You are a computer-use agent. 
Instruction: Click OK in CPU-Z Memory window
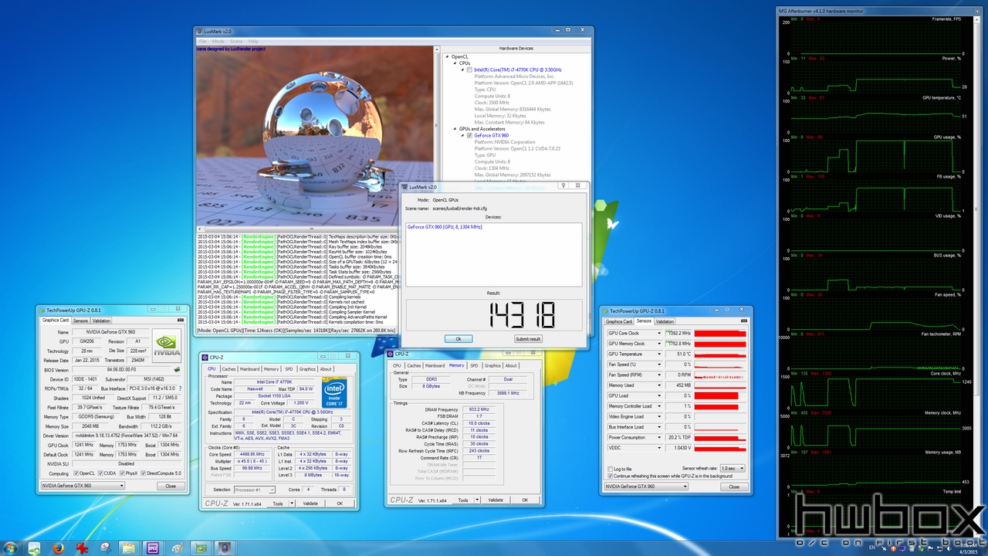point(525,500)
